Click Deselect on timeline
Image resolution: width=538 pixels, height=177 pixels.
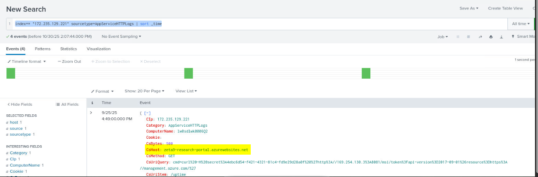coord(150,61)
